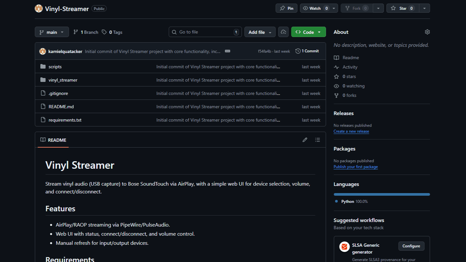Open the Activity sidebar item
Viewport: 466px width, 262px height.
click(350, 67)
